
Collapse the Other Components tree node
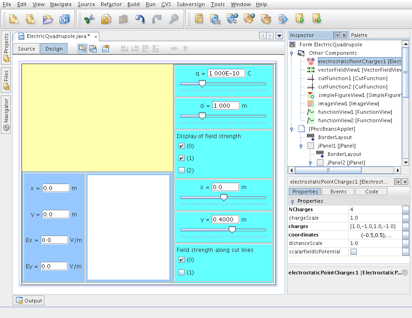(292, 53)
